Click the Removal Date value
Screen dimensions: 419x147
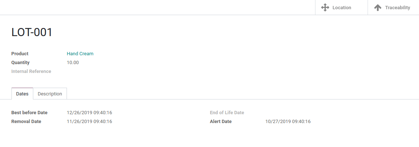pyautogui.click(x=89, y=122)
